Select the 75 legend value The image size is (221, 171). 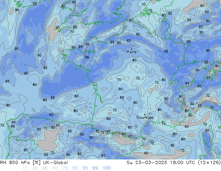65,168
